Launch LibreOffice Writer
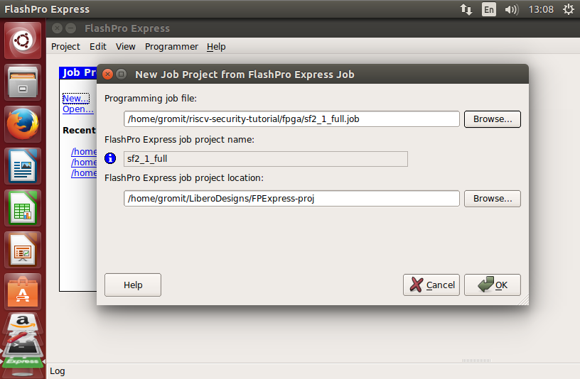The width and height of the screenshot is (580, 379). 23,166
